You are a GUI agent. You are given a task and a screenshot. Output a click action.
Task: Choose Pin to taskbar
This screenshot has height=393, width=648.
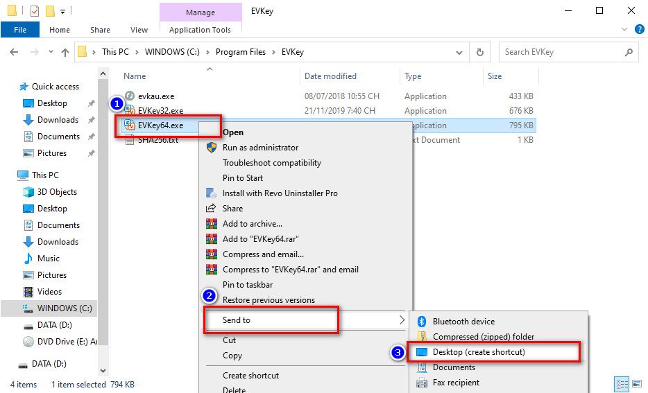coord(248,285)
